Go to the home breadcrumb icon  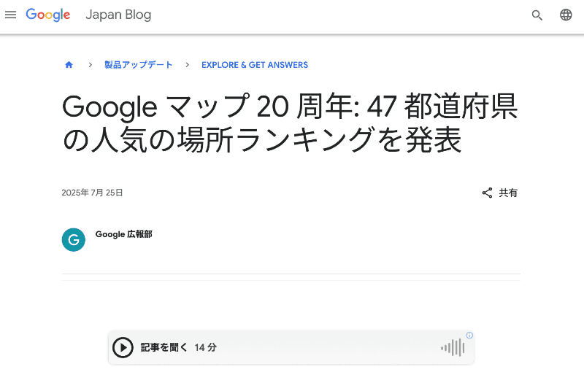click(x=69, y=65)
